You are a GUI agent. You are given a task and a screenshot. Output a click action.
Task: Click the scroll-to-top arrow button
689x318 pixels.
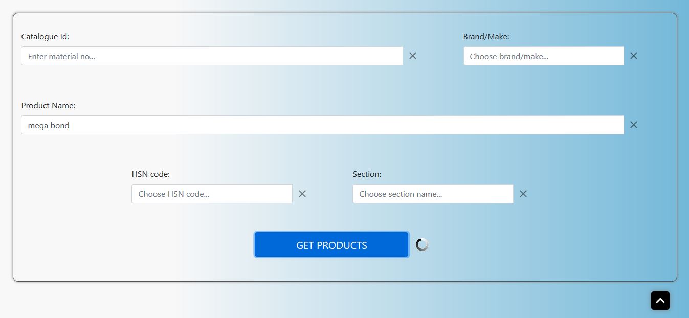pyautogui.click(x=660, y=301)
